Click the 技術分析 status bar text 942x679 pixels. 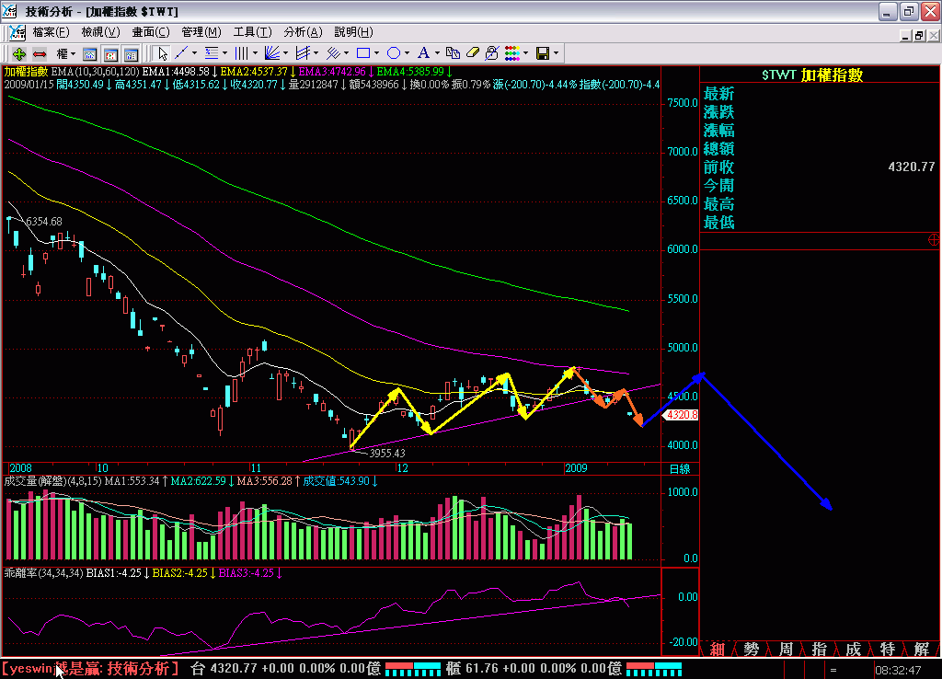click(x=140, y=668)
